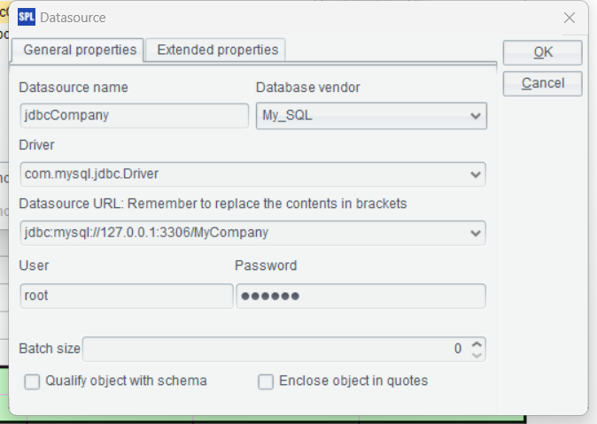This screenshot has height=424, width=597.
Task: Click the Datasource title bar text
Action: [73, 16]
